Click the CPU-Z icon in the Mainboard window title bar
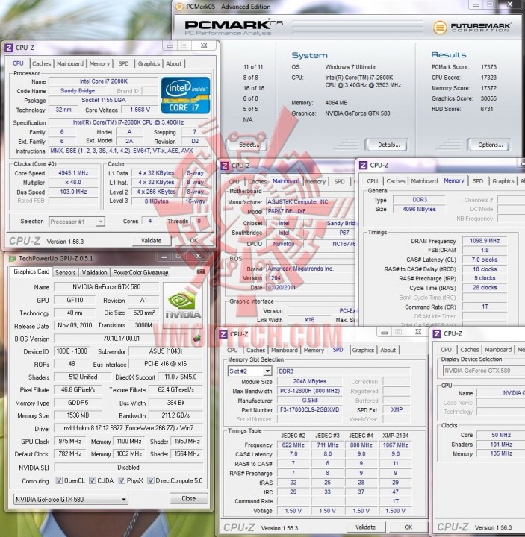This screenshot has height=537, width=525. coord(225,166)
